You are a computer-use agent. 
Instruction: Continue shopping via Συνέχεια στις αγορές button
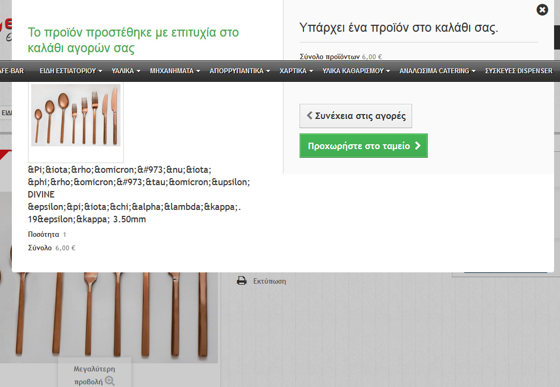pos(356,116)
